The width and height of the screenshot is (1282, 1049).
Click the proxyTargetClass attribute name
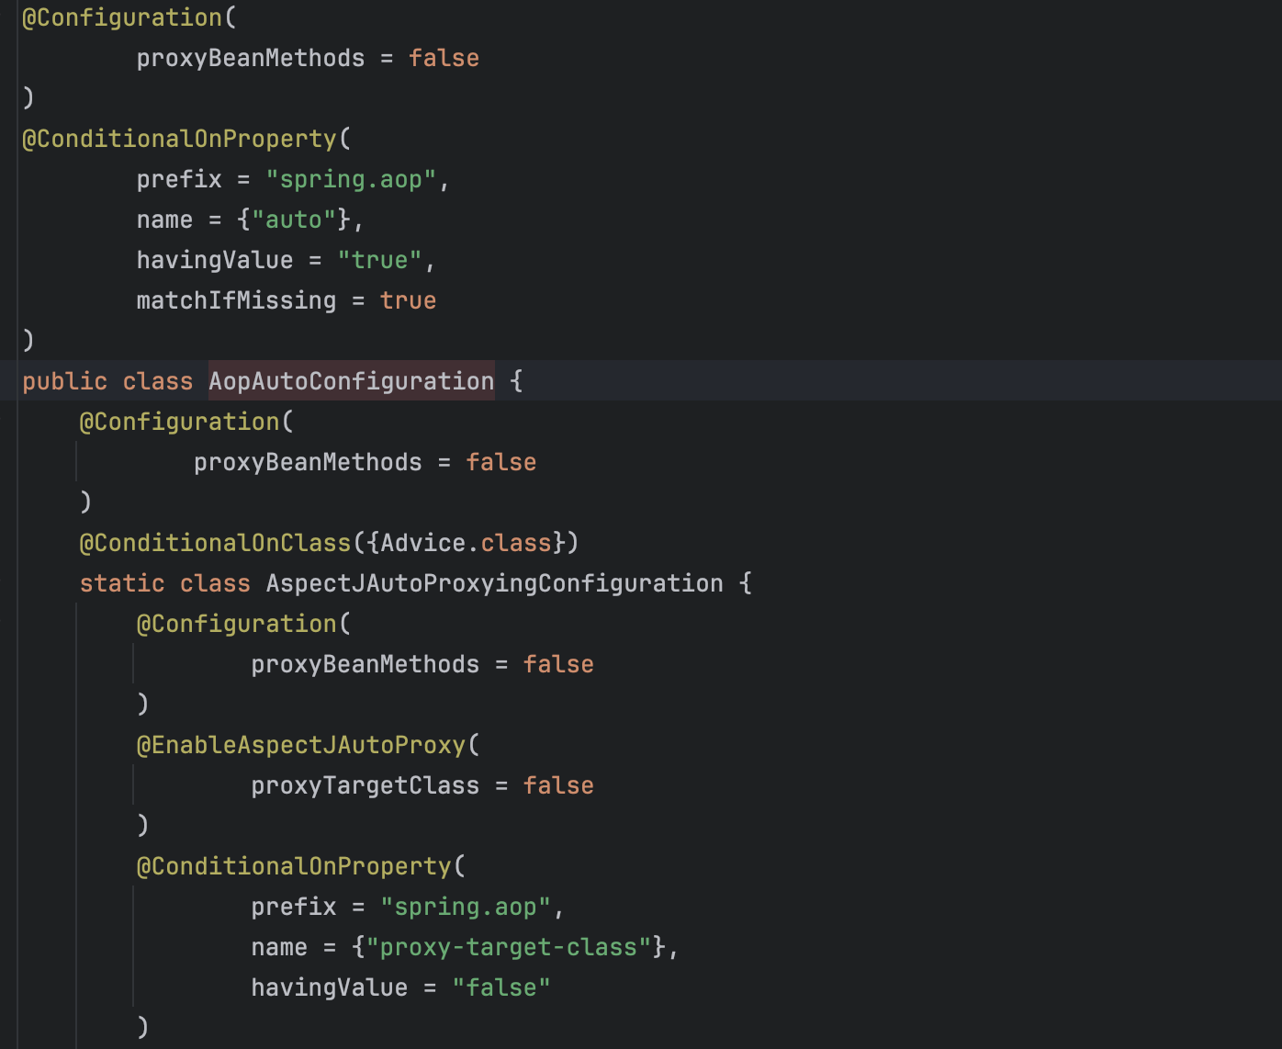pos(365,785)
